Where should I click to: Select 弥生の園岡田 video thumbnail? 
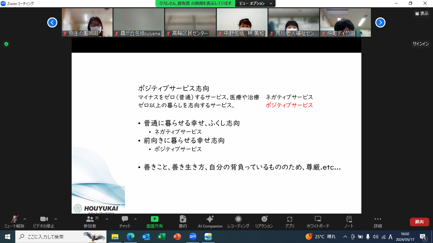point(87,22)
